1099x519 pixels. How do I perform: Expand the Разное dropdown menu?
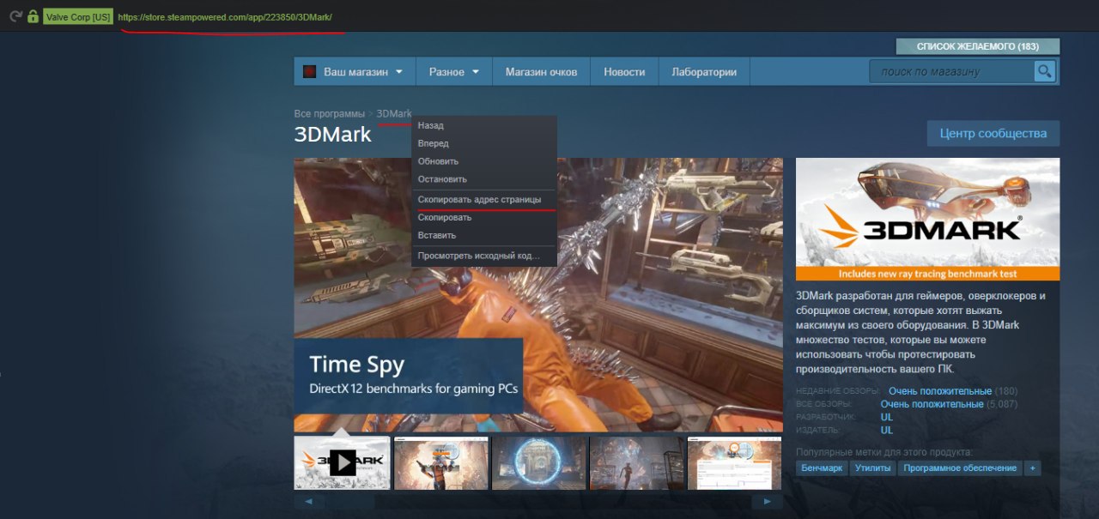[454, 72]
